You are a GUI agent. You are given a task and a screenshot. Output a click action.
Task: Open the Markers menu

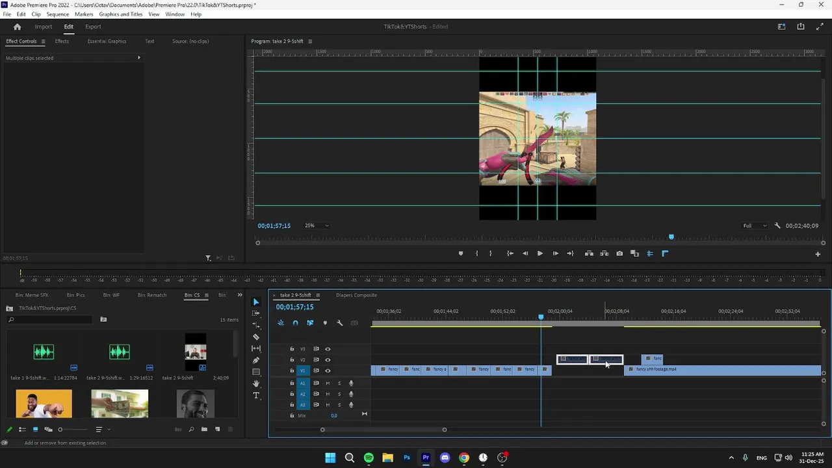pos(84,14)
